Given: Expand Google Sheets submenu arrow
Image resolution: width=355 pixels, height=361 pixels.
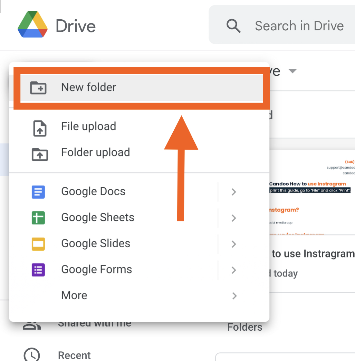Looking at the screenshot, I should tap(234, 218).
